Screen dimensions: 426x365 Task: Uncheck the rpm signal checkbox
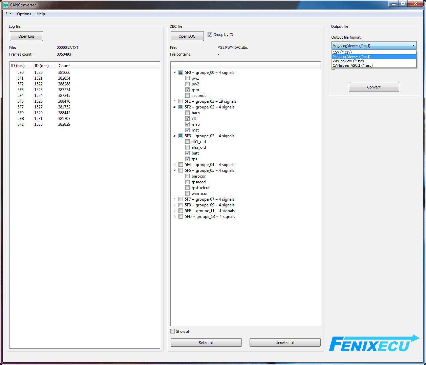pos(187,90)
